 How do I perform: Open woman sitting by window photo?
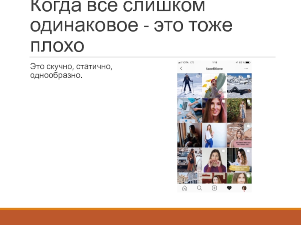(189, 135)
